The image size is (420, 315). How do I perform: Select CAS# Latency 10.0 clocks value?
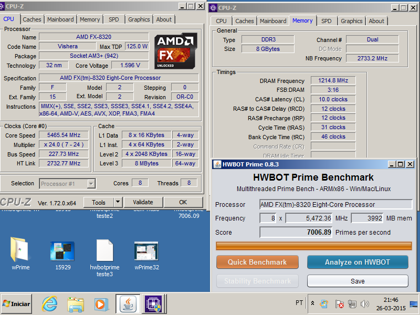[333, 99]
